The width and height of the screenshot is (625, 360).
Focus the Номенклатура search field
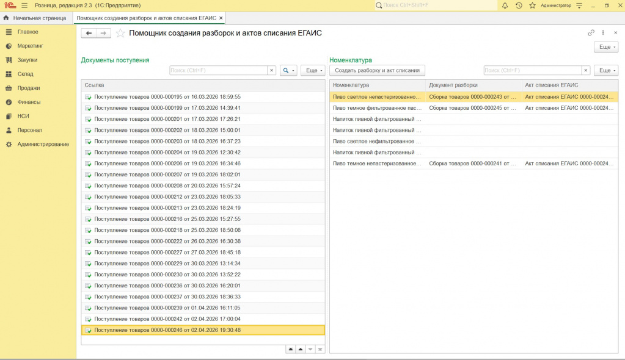pos(532,71)
